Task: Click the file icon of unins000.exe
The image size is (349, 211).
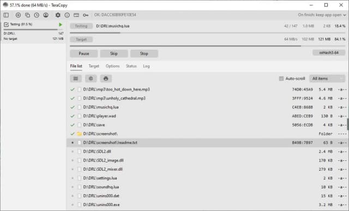Action: point(79,204)
